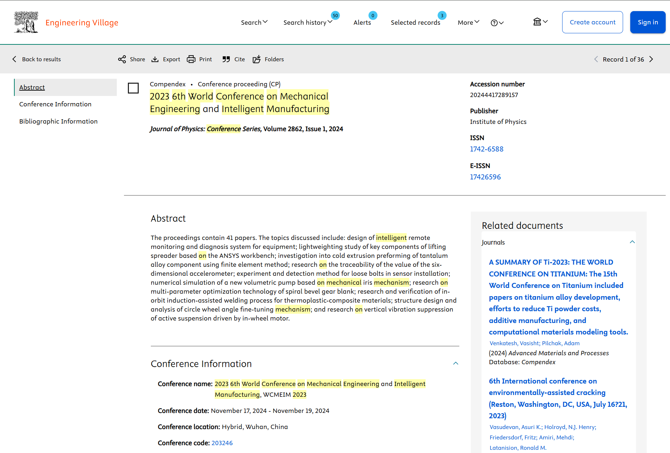The width and height of the screenshot is (670, 453).
Task: Click the Create account button
Action: [593, 22]
